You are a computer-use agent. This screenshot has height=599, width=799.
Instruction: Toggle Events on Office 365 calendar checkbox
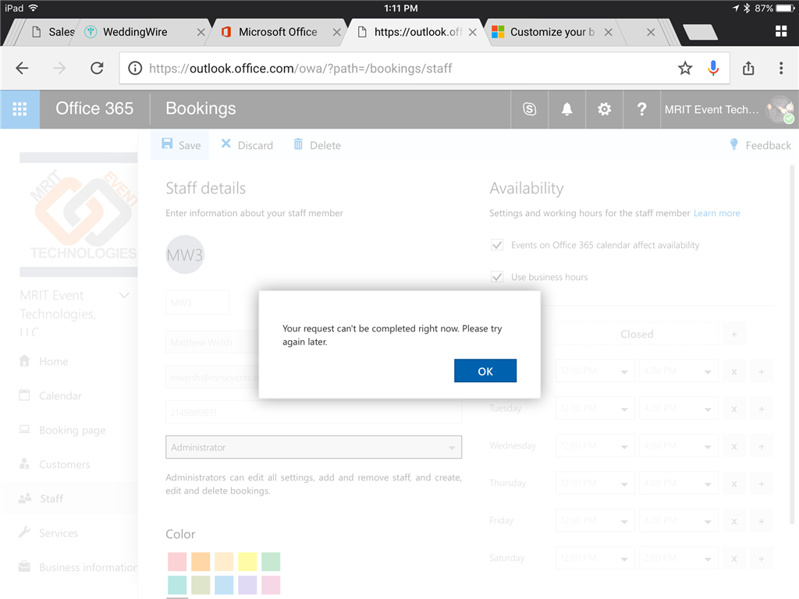(x=497, y=245)
